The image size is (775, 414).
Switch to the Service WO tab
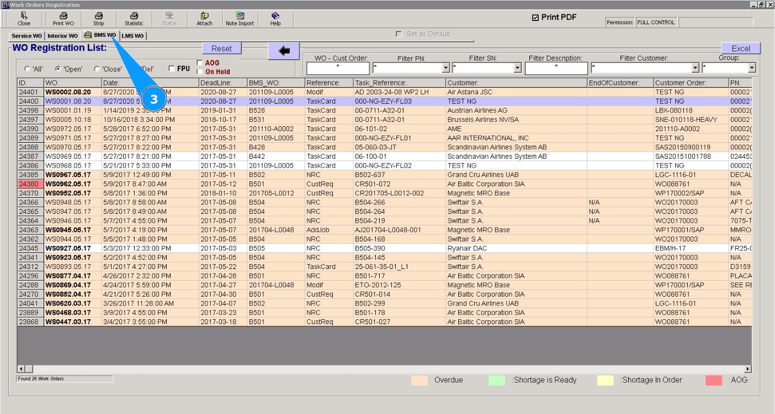pos(26,36)
